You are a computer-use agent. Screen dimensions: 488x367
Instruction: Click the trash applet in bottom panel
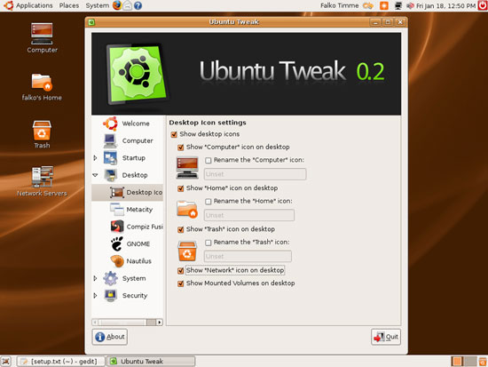click(483, 362)
